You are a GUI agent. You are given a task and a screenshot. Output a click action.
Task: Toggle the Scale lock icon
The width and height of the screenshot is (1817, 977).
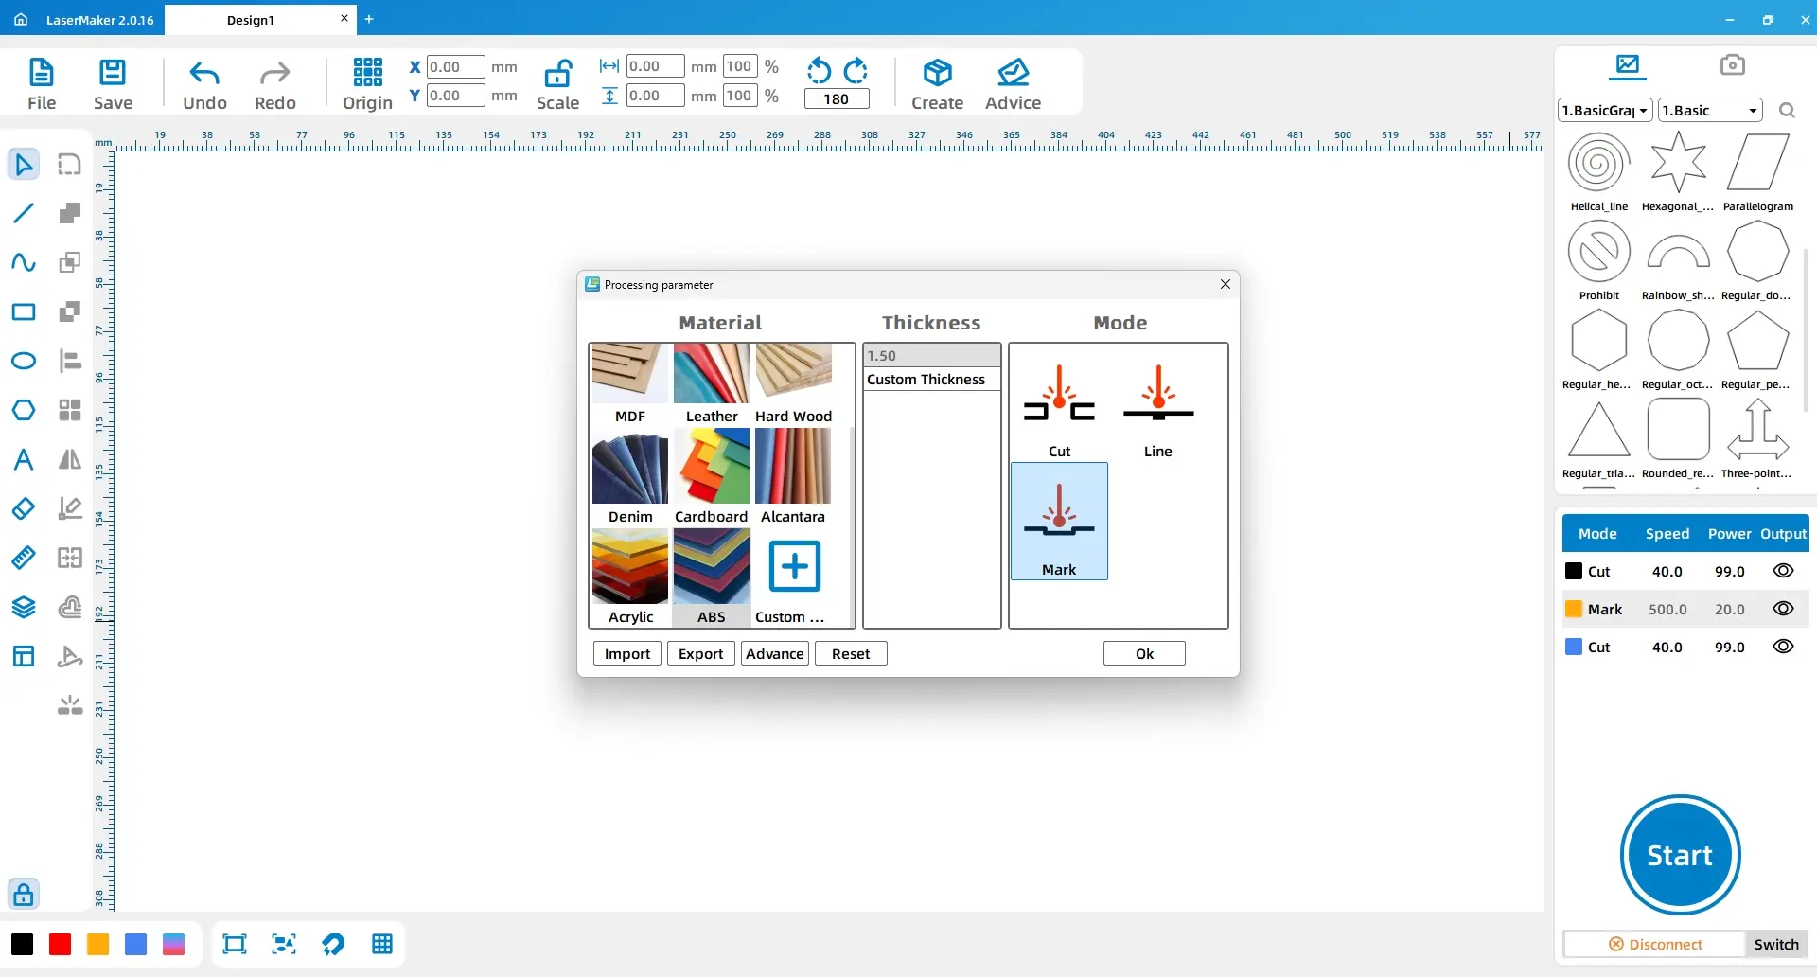point(558,73)
